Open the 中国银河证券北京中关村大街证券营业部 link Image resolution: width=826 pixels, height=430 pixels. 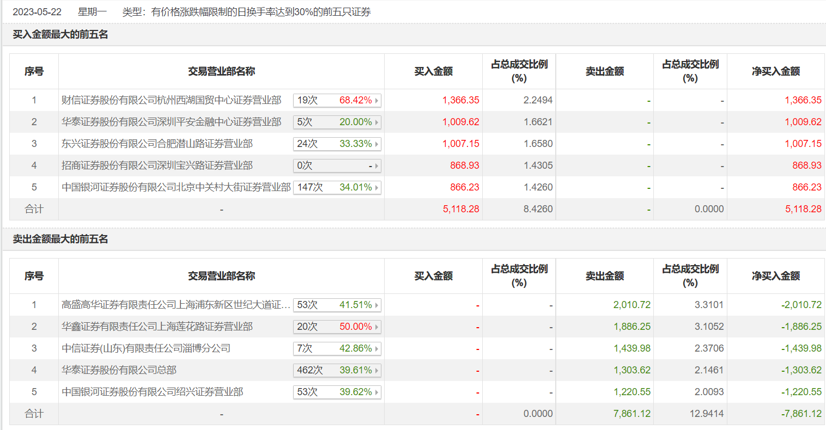tap(176, 187)
